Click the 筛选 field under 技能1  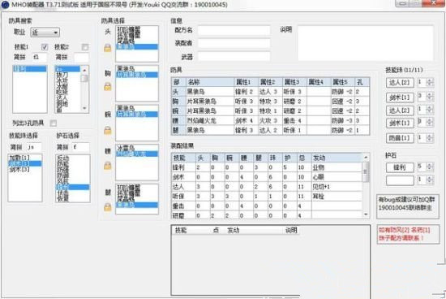pyautogui.click(x=39, y=58)
